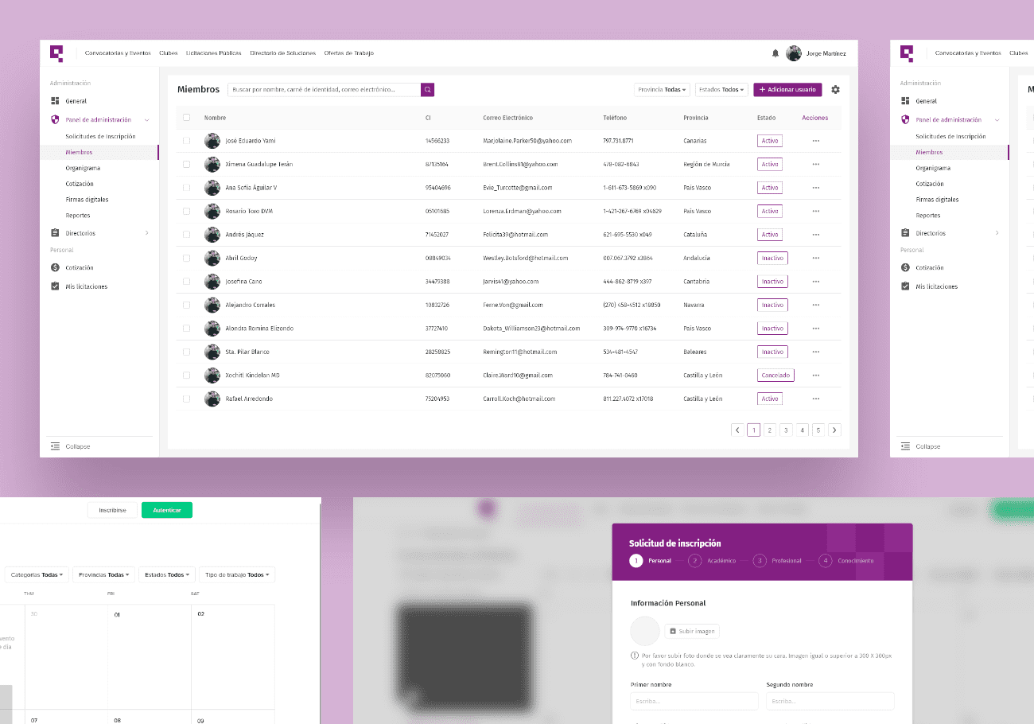Click the Adicionar usuario button
The image size is (1034, 724).
pyautogui.click(x=787, y=90)
